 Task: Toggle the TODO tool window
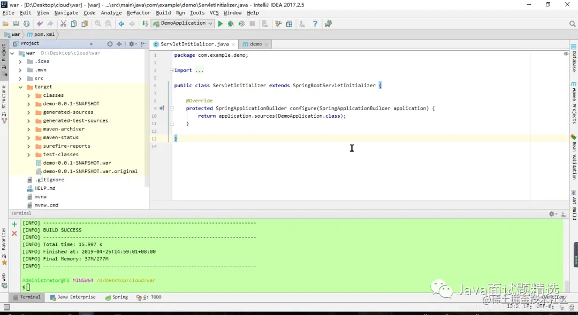[x=149, y=297]
